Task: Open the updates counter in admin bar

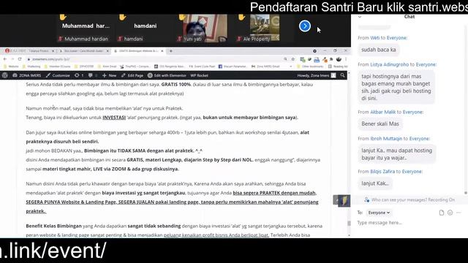Action: point(79,75)
